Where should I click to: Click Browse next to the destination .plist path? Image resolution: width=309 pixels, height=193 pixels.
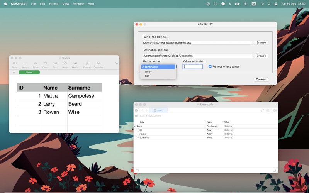(x=261, y=56)
